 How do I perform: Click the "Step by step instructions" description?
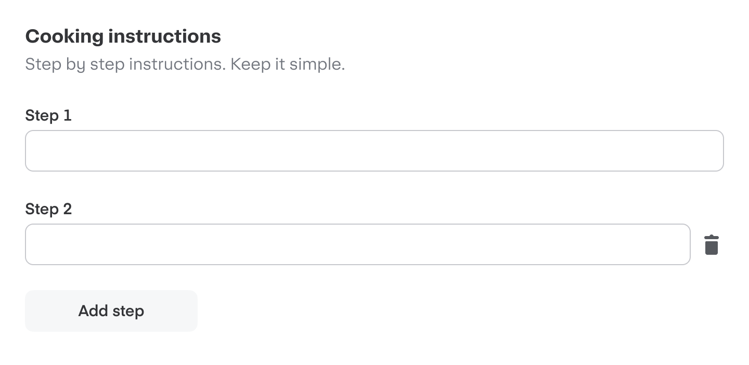(125, 64)
